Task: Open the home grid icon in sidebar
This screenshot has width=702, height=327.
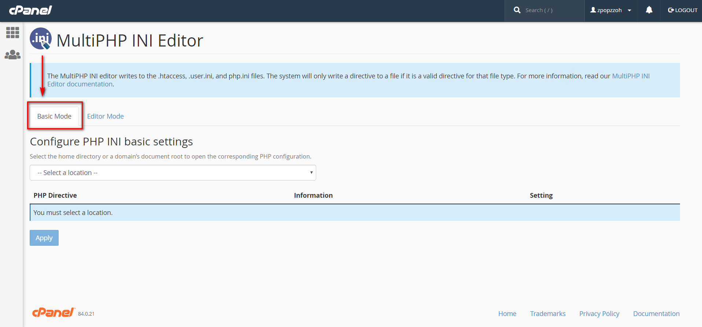Action: click(12, 33)
